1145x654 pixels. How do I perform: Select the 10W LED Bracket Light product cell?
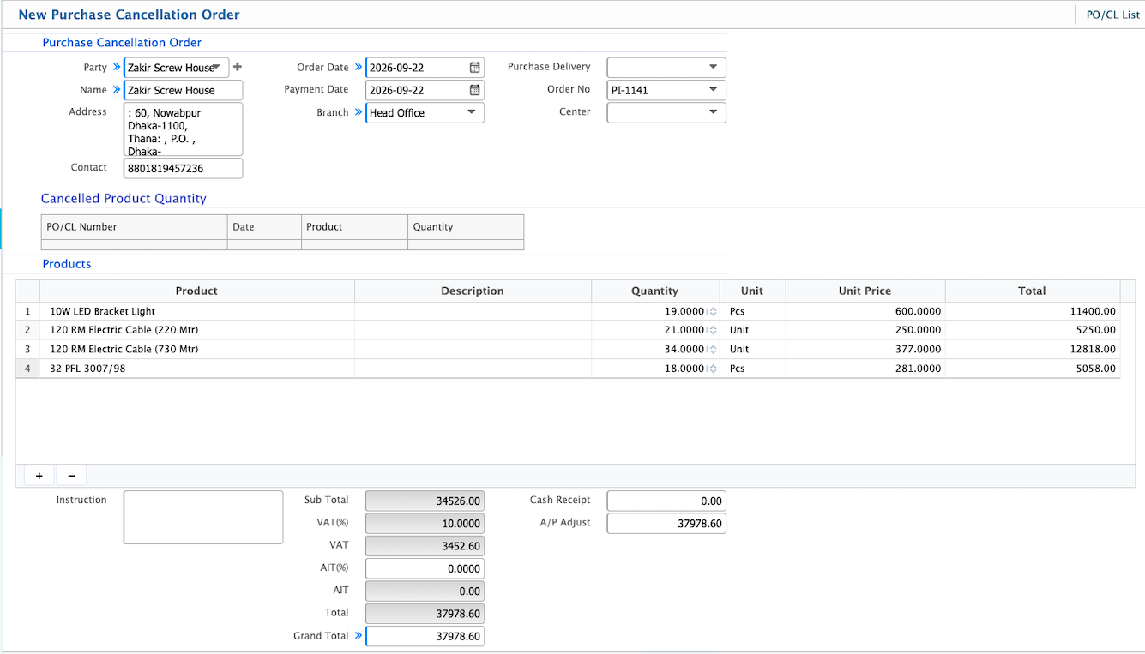click(x=196, y=312)
